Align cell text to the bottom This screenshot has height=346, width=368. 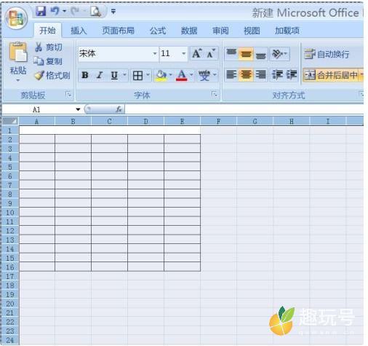point(260,54)
